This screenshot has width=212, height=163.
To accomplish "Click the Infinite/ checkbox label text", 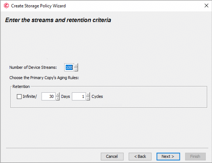I will (30, 96).
